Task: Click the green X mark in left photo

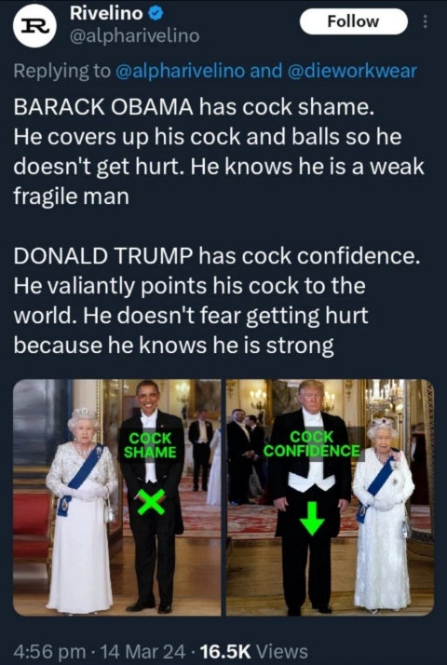Action: [152, 502]
